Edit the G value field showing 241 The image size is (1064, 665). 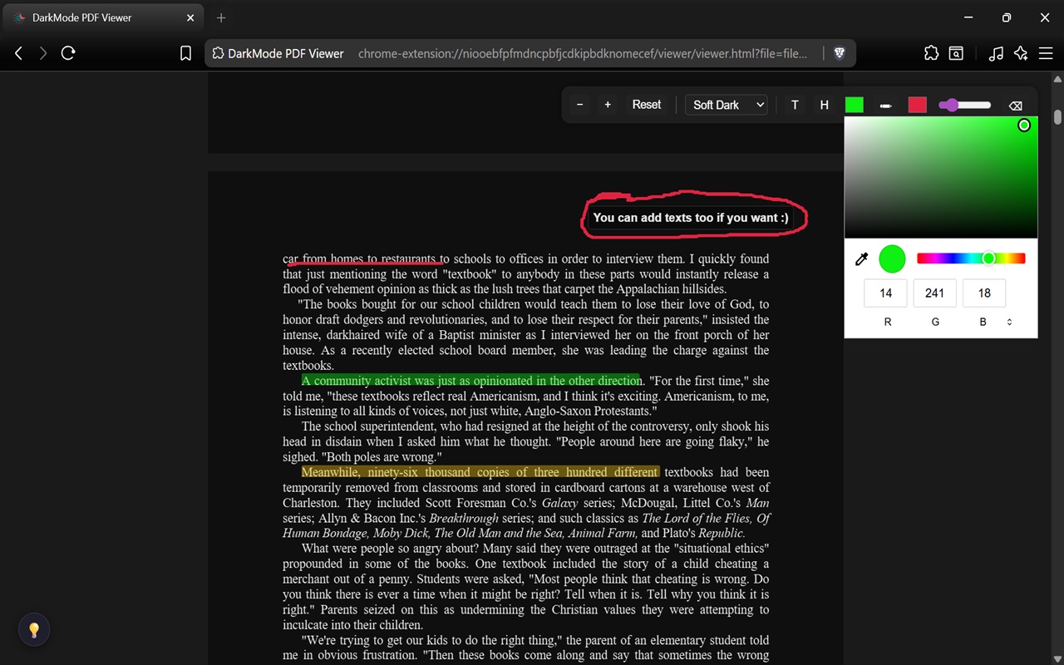coord(935,293)
